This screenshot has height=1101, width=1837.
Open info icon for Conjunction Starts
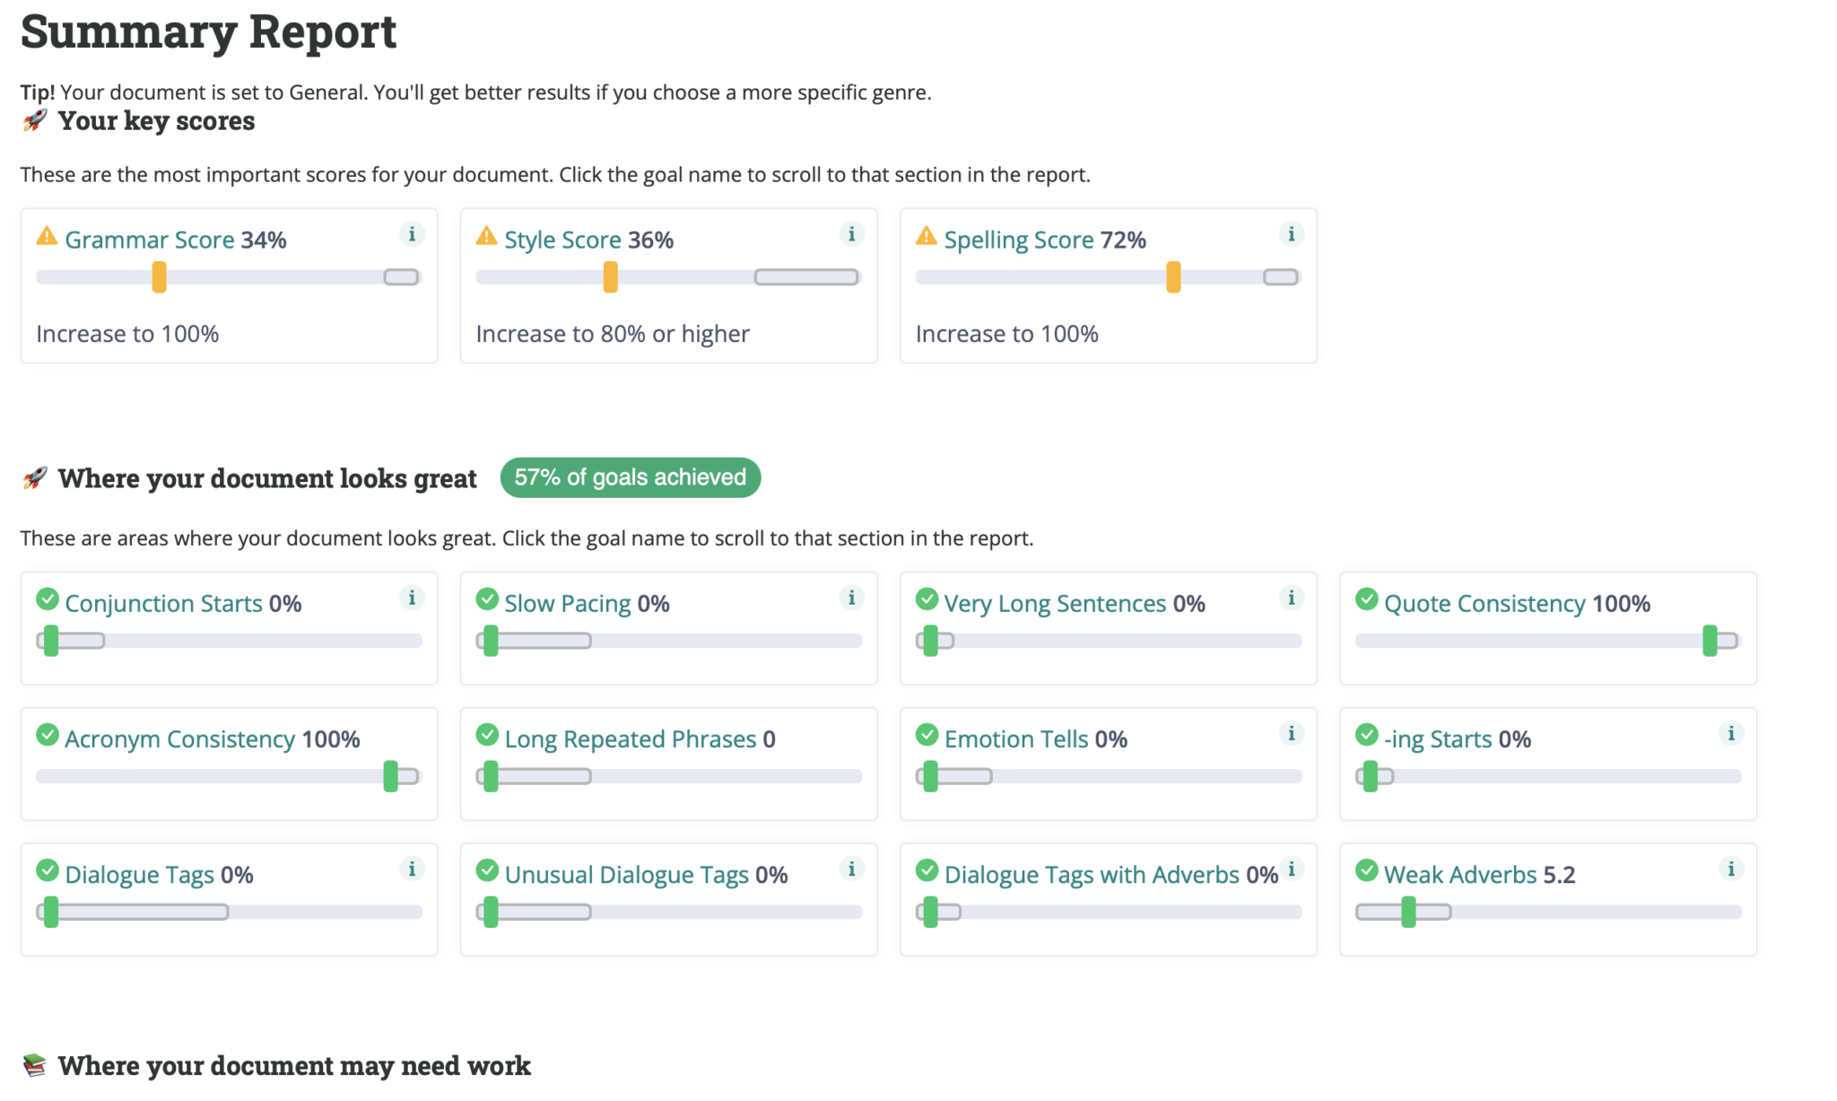(412, 598)
